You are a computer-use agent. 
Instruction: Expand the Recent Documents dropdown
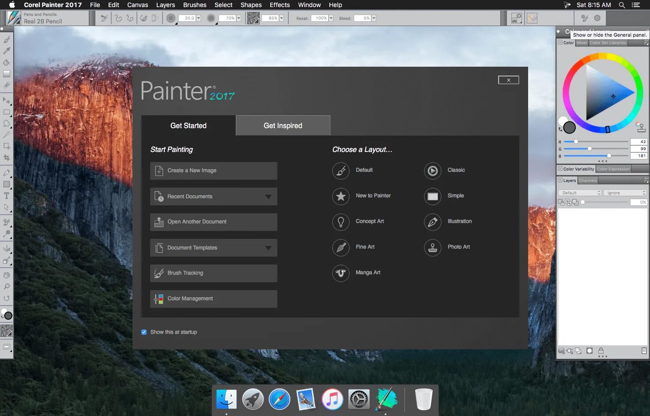point(268,197)
